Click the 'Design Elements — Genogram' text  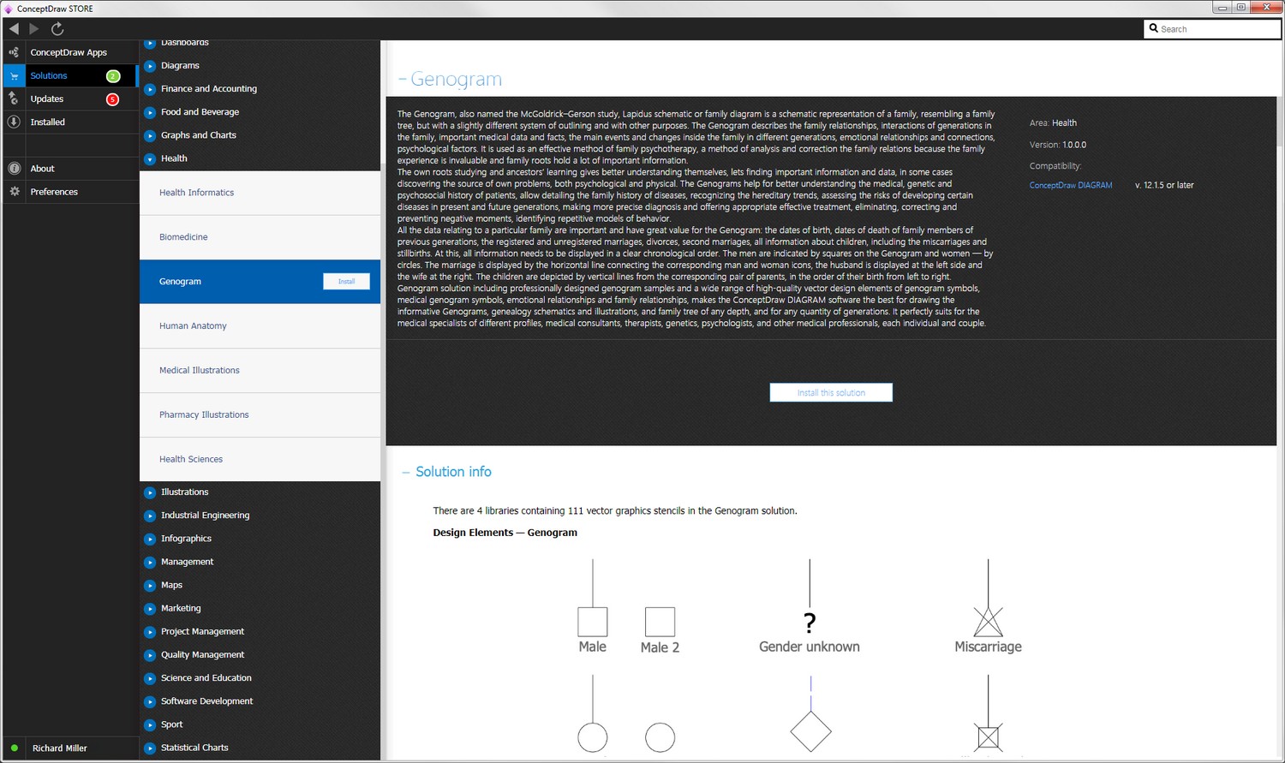(x=505, y=533)
